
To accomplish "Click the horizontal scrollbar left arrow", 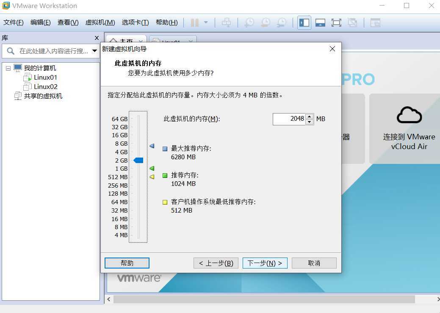I will point(109,299).
